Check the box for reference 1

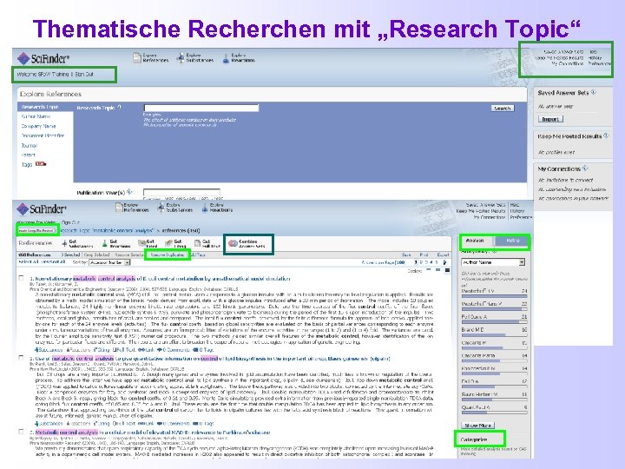click(x=21, y=278)
